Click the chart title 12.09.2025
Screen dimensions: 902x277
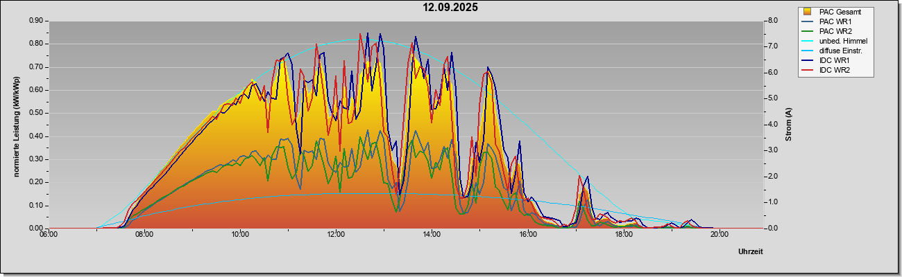[x=451, y=8]
